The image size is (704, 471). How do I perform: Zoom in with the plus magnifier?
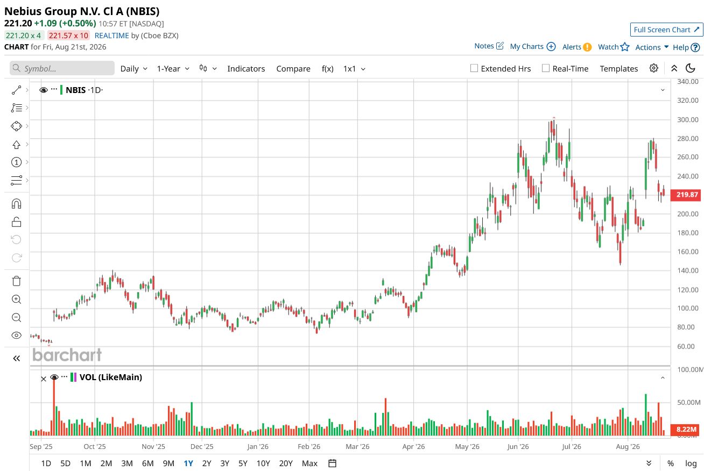click(x=16, y=299)
